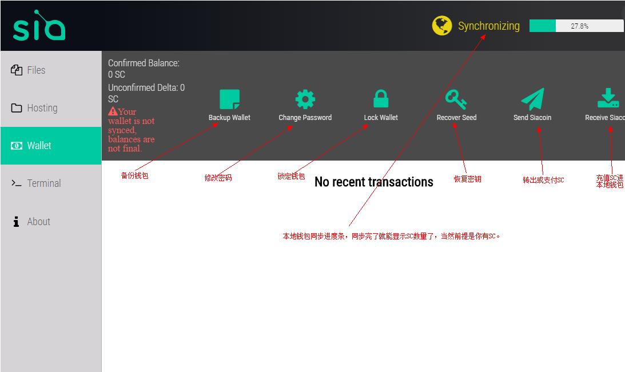Click the Lock Wallet padlock icon
Viewport: 625px width, 372px height.
pyautogui.click(x=380, y=98)
